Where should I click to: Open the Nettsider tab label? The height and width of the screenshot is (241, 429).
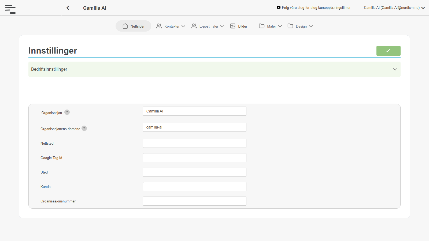click(138, 26)
